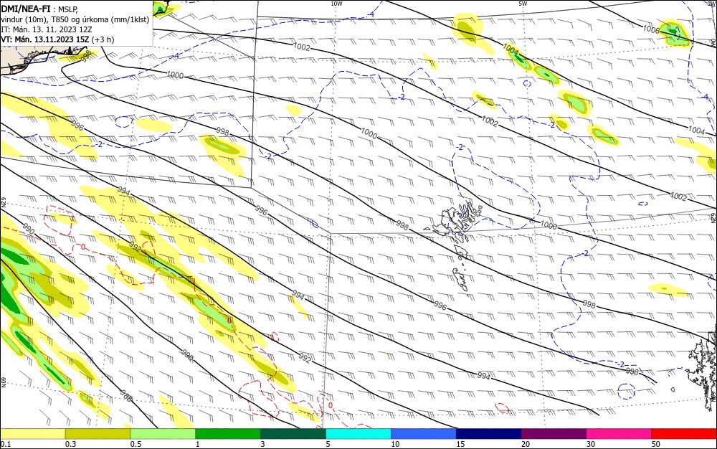Choose the purple 20 mm legend band
717x449 pixels.
point(554,434)
